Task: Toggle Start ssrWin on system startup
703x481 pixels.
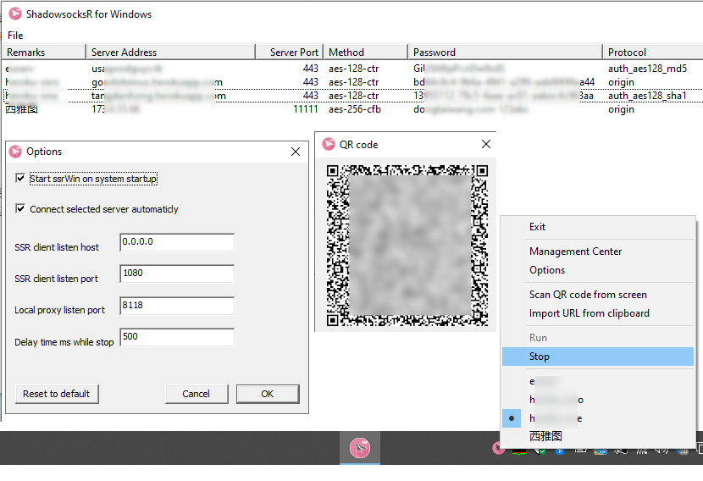Action: pyautogui.click(x=20, y=178)
